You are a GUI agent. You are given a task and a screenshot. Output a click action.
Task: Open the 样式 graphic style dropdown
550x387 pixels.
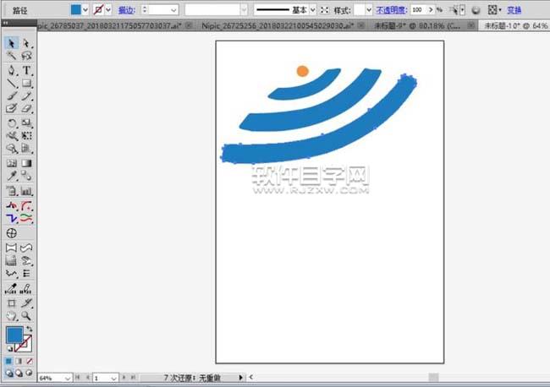coord(369,10)
